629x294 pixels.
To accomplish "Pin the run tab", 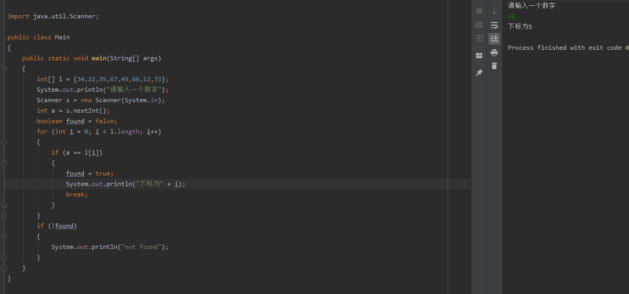I will coord(479,73).
